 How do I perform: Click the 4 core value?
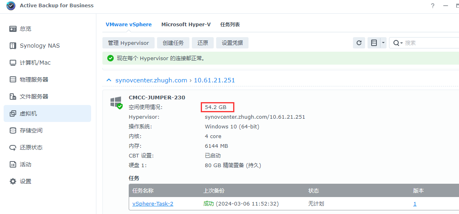coord(213,136)
